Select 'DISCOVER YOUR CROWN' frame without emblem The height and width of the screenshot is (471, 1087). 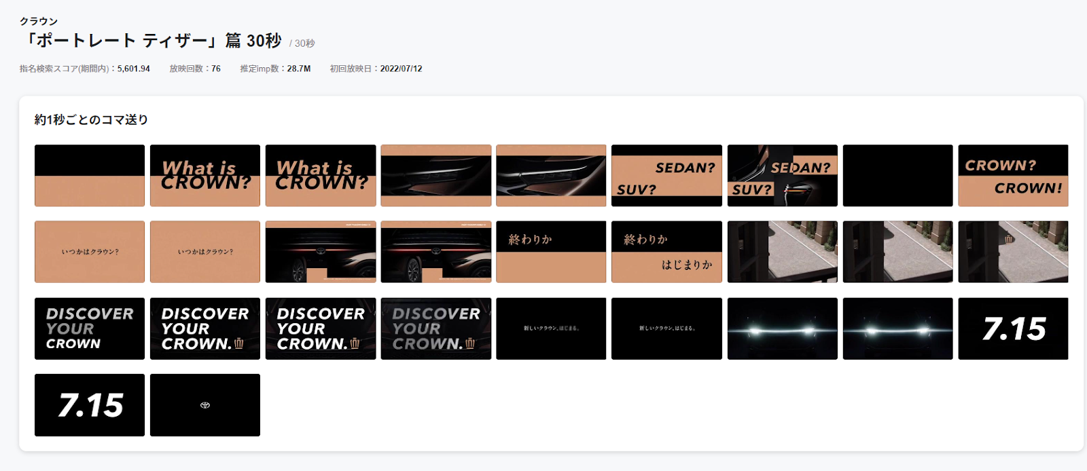click(90, 328)
